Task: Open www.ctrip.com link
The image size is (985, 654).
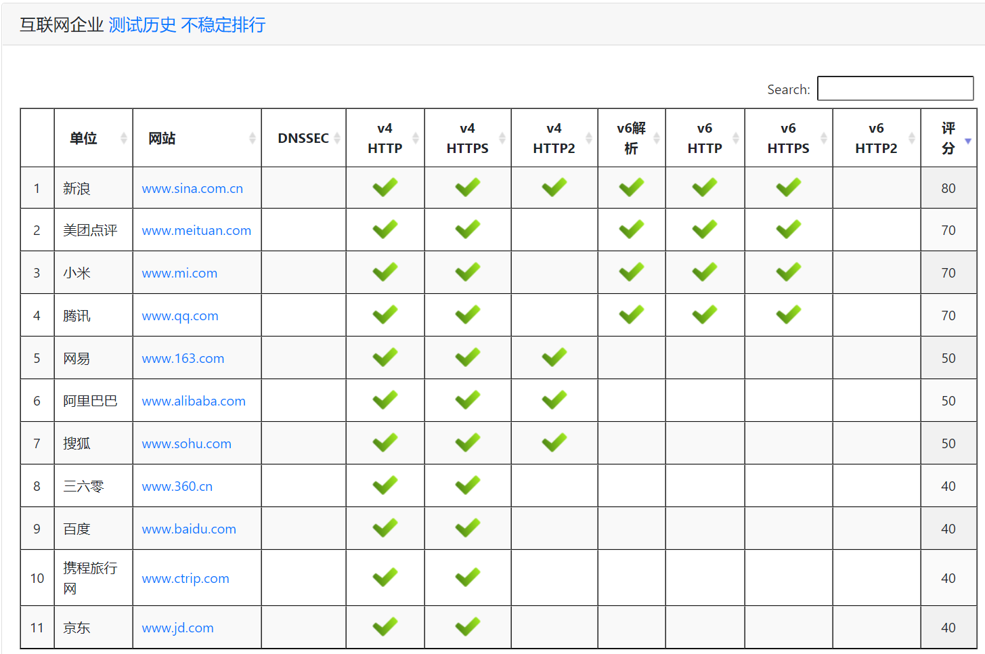Action: [x=185, y=579]
